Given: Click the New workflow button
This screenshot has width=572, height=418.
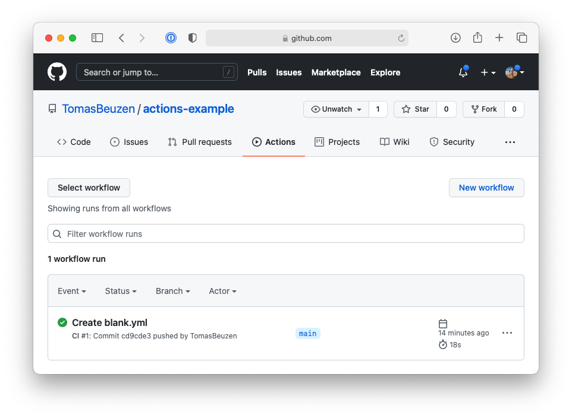Looking at the screenshot, I should tap(486, 188).
